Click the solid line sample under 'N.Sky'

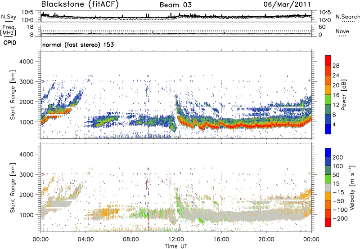[x=9, y=21]
